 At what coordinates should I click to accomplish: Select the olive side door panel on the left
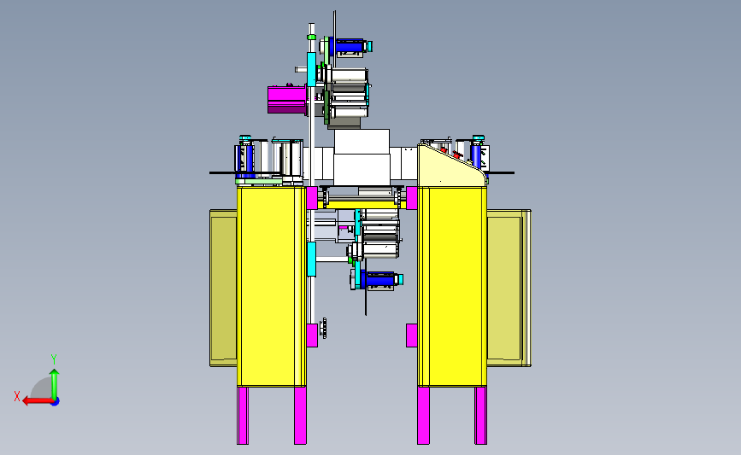[x=223, y=288]
